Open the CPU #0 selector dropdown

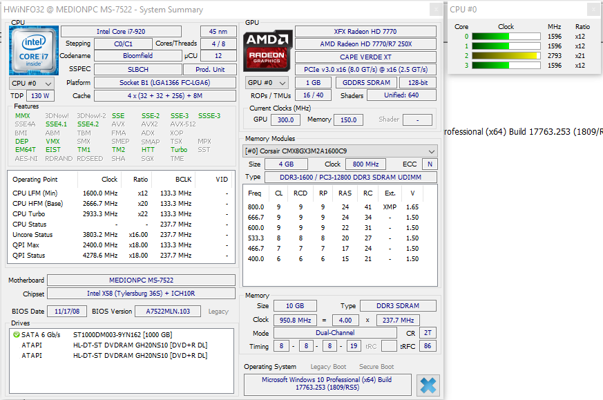pos(32,83)
